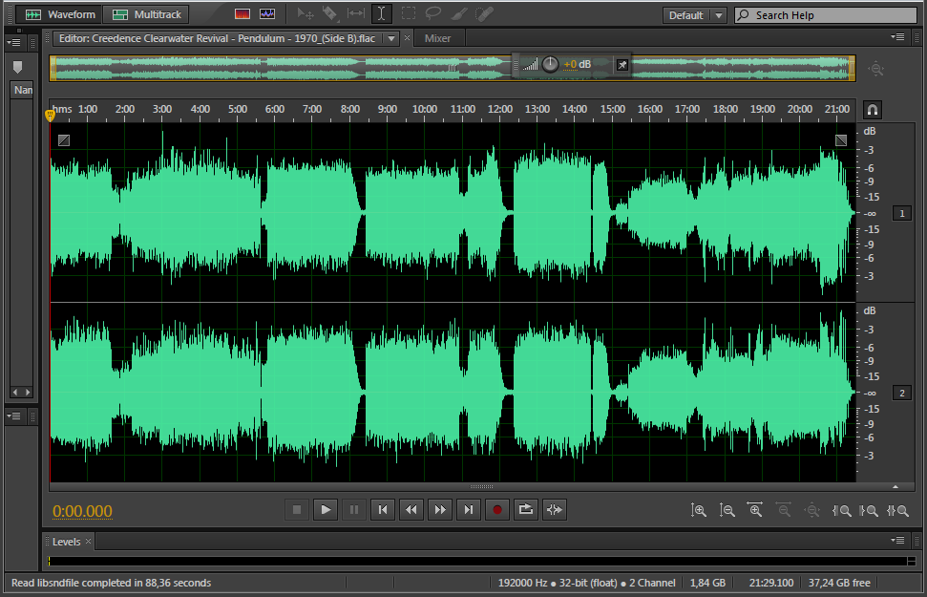Viewport: 927px width, 597px height.
Task: Select the Paintbrush Selection tool
Action: pos(459,13)
